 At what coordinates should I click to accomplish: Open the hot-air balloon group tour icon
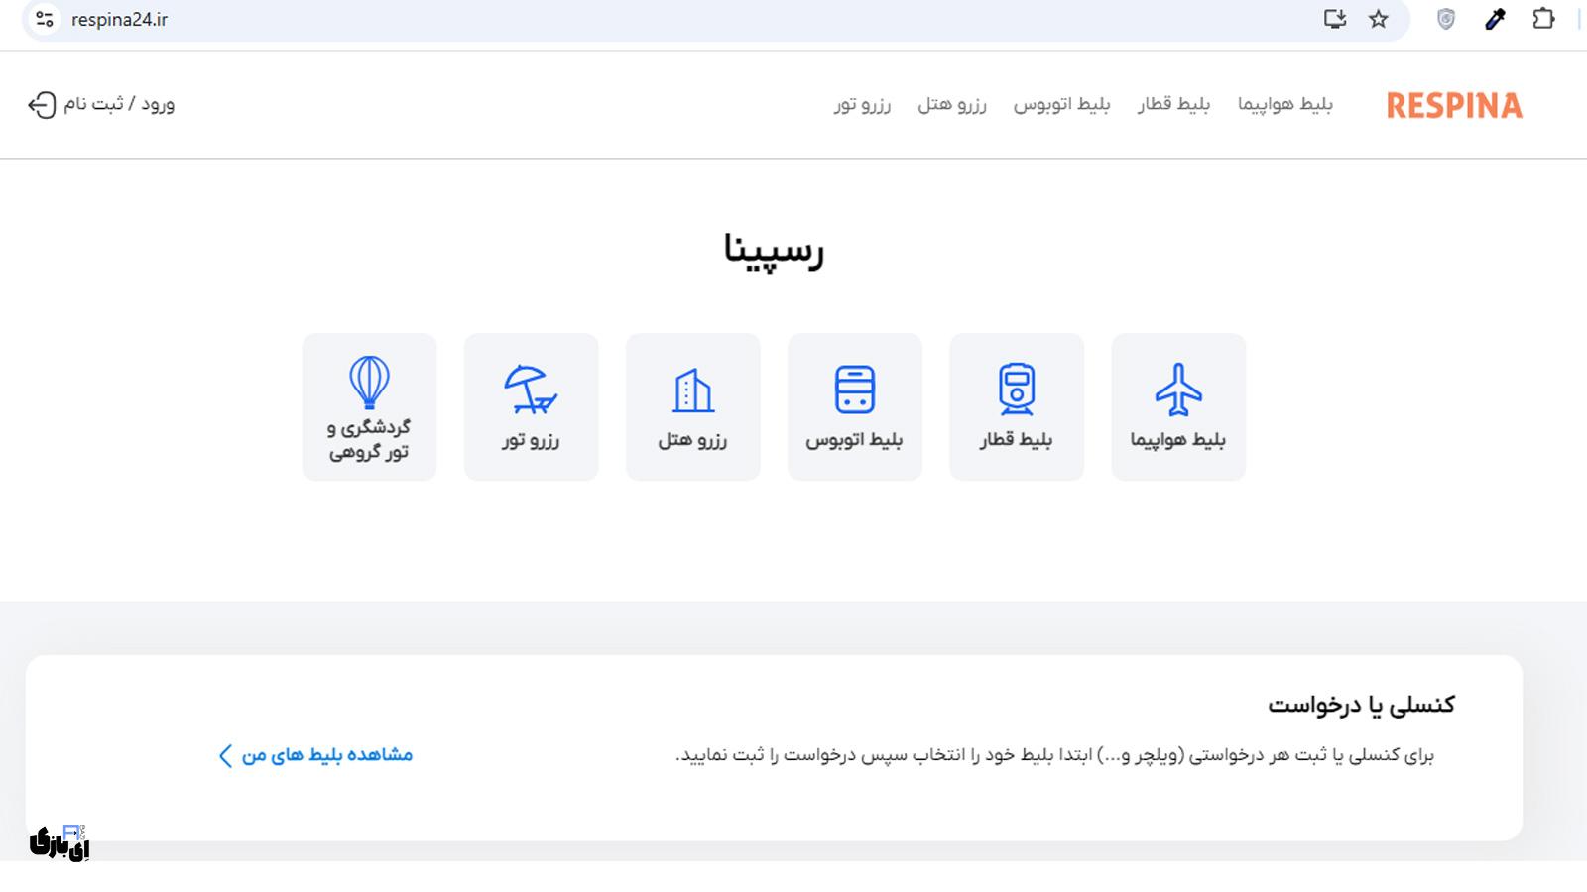point(369,383)
